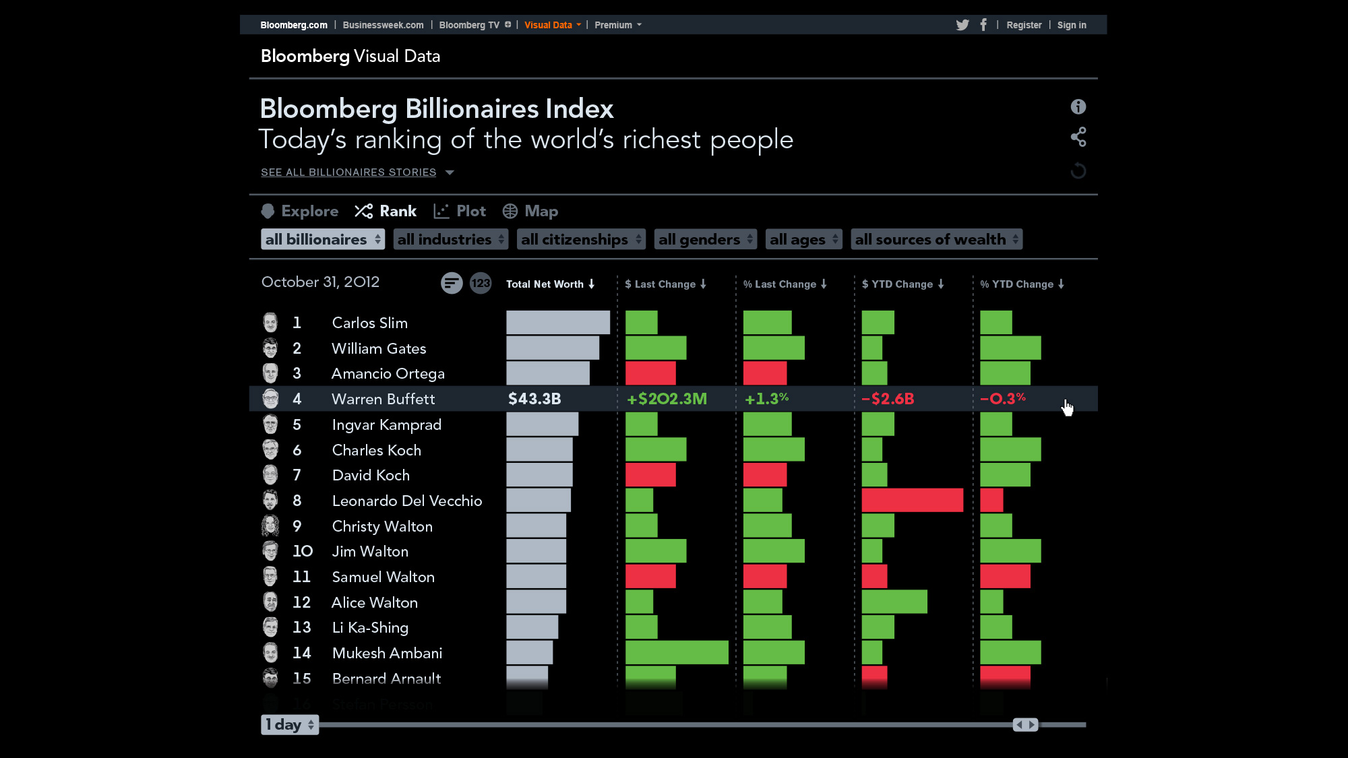Open the all ages dropdown

(x=804, y=239)
